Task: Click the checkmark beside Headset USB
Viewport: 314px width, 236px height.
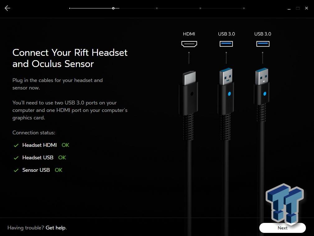Action: 16,158
